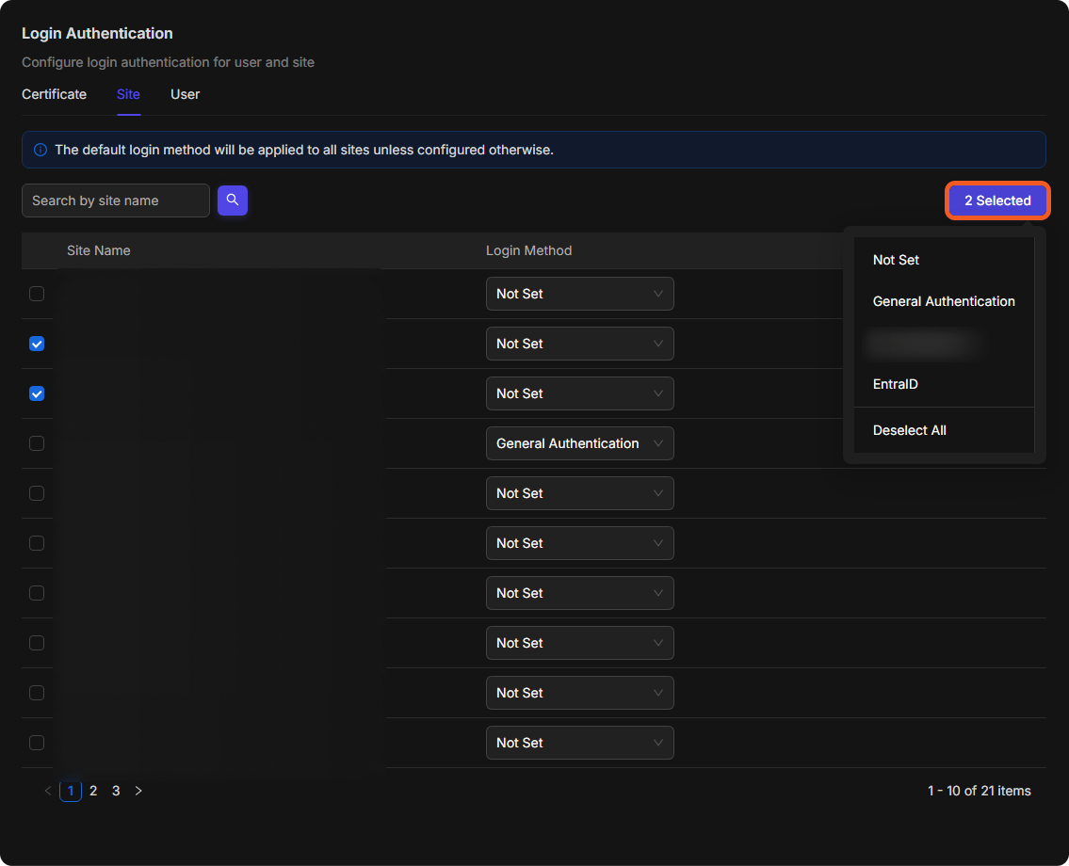This screenshot has height=866, width=1069.
Task: Open the seventh row's Login Method dropdown
Action: (x=579, y=593)
